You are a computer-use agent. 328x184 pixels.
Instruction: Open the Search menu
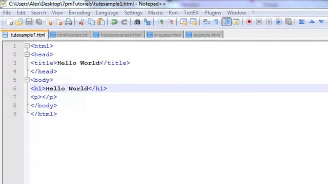(x=38, y=13)
